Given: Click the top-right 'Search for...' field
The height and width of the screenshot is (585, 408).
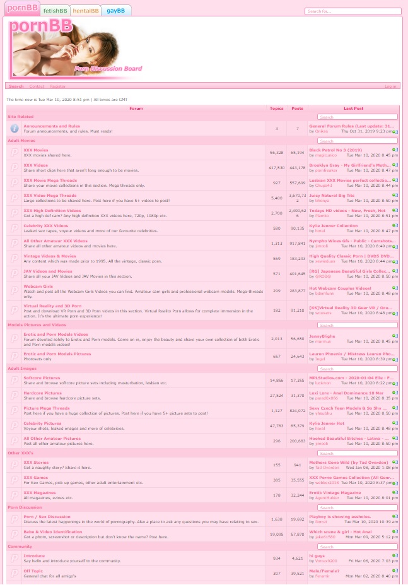Looking at the screenshot, I should [x=352, y=11].
